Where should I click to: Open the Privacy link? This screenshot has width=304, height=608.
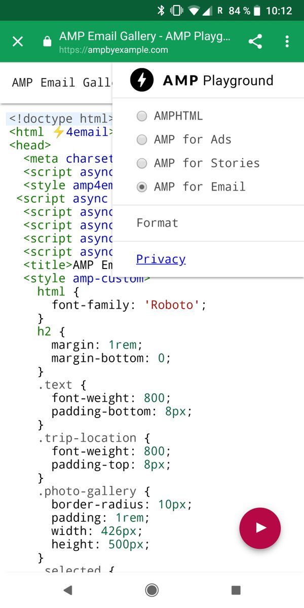click(161, 259)
